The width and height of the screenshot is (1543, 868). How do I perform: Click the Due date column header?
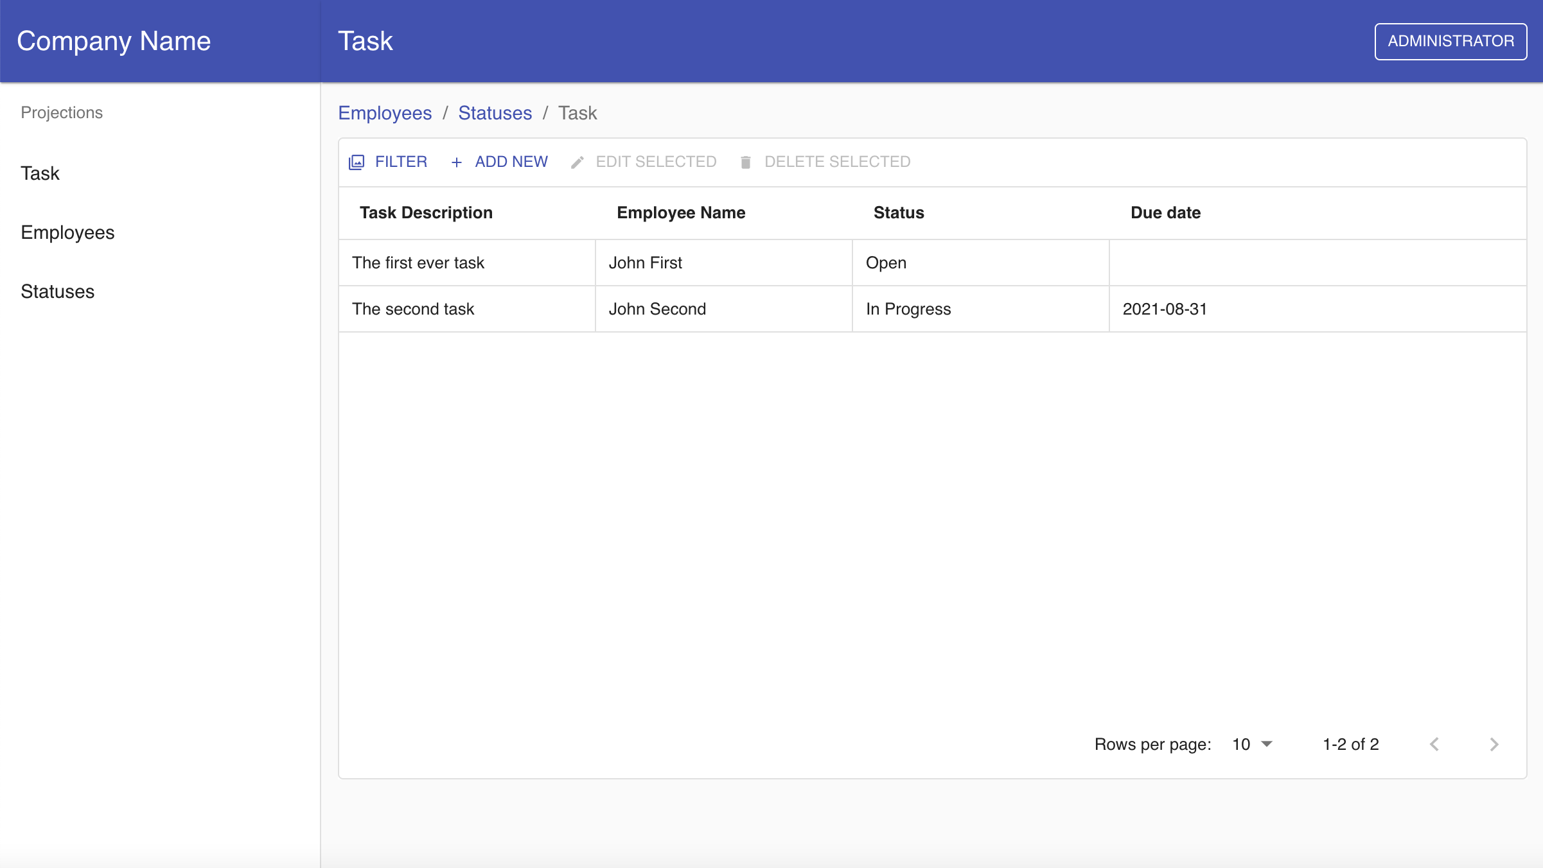1165,213
